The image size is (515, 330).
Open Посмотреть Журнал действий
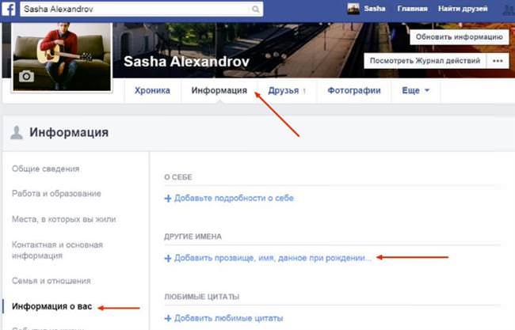425,61
